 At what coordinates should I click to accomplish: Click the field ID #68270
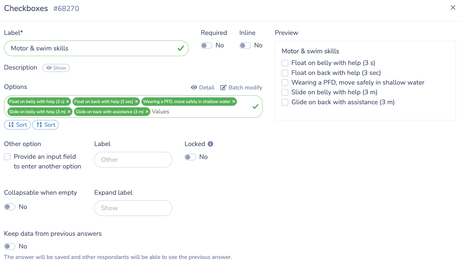(66, 8)
